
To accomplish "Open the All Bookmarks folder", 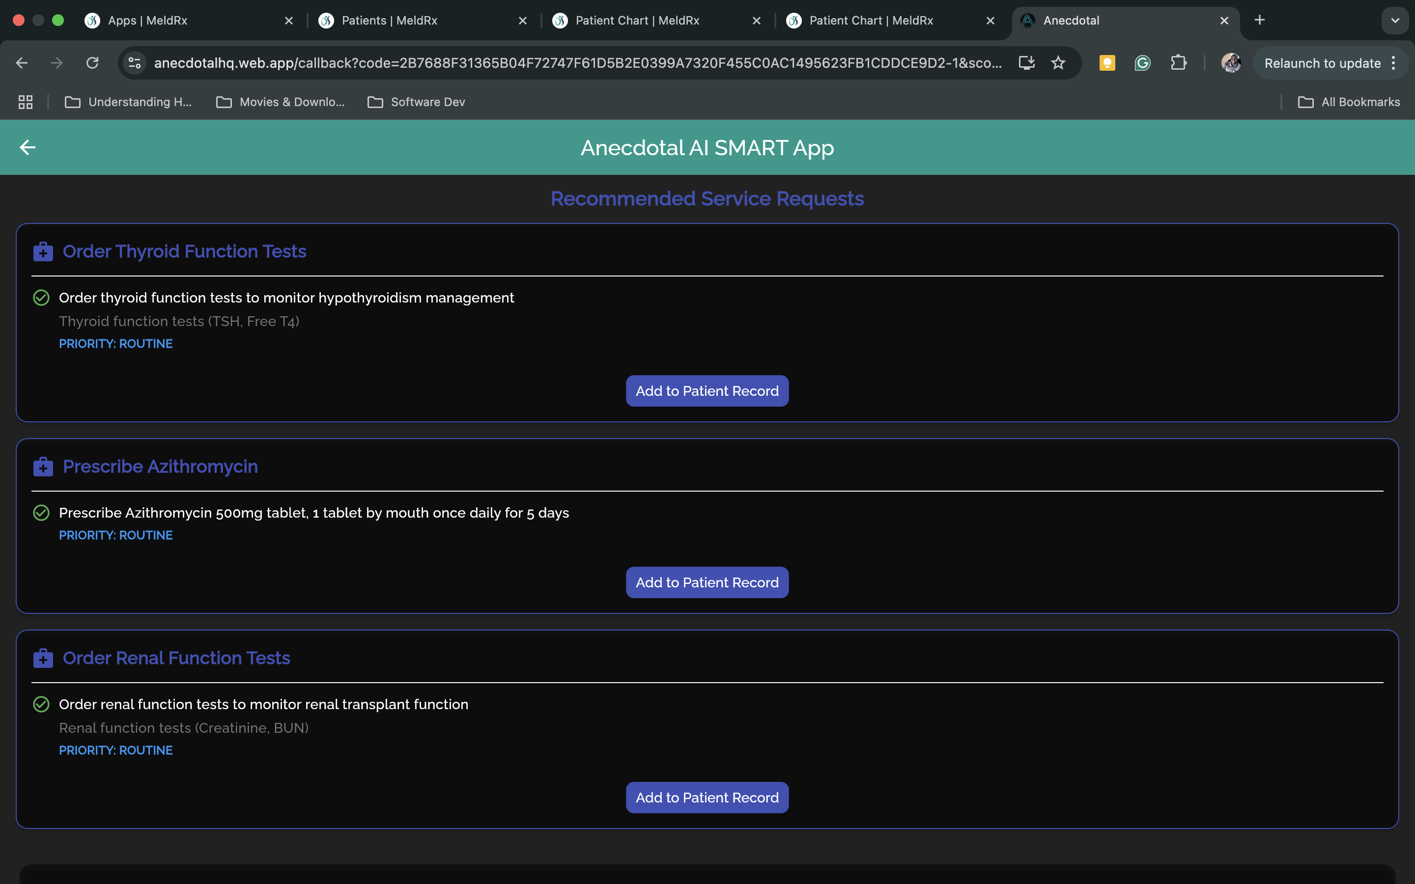I will (x=1349, y=102).
